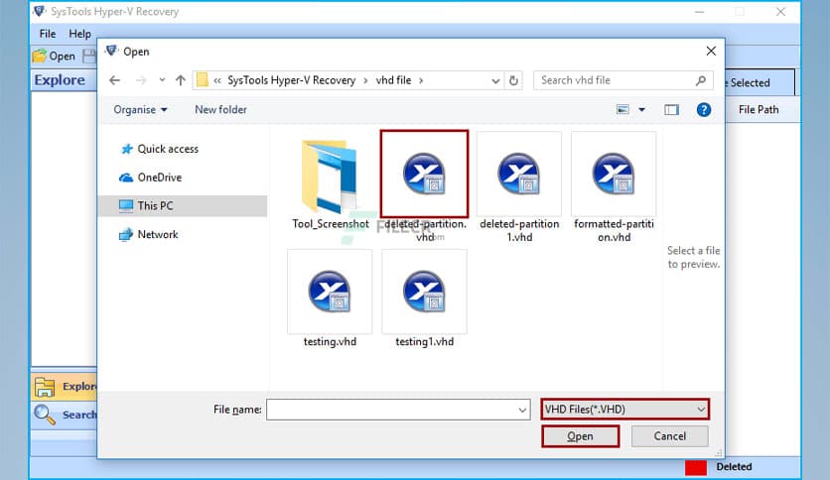Click the search magnifier icon
830x480 pixels.
pyautogui.click(x=701, y=80)
